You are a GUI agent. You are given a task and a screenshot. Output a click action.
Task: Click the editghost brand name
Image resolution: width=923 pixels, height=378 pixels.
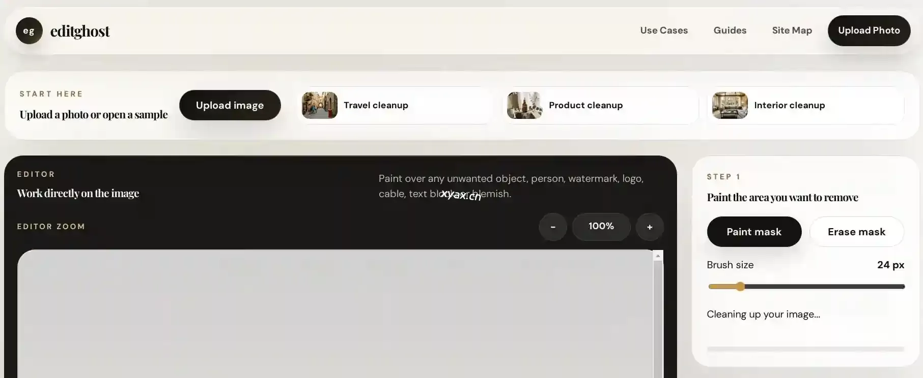[80, 31]
